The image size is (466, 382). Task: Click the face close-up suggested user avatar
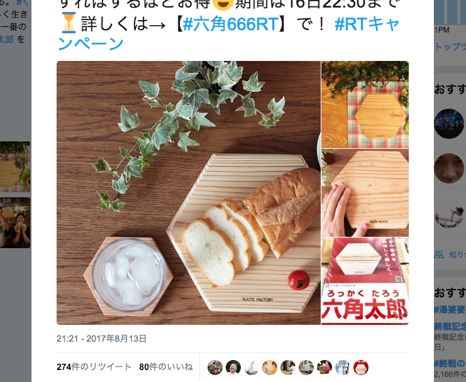tap(449, 168)
